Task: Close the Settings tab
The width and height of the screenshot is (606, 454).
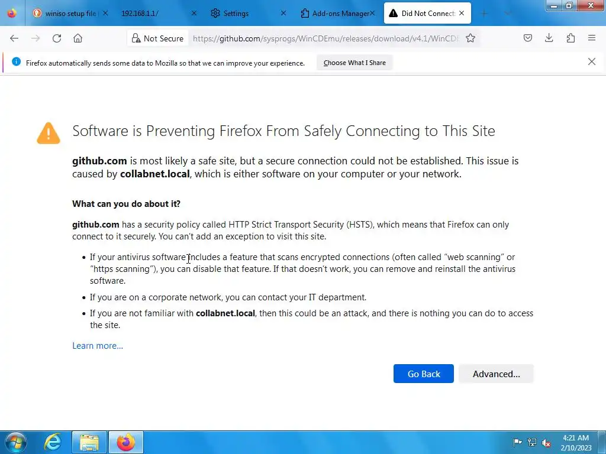Action: (283, 13)
